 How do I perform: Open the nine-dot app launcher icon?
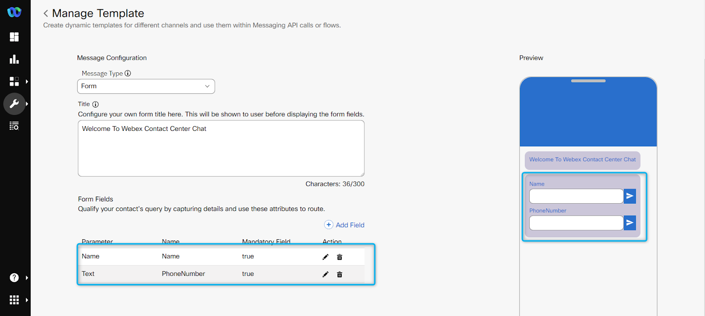(x=14, y=300)
